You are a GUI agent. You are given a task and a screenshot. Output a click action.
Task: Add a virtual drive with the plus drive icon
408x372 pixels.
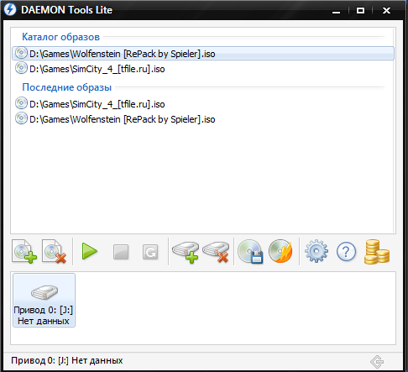tap(186, 252)
